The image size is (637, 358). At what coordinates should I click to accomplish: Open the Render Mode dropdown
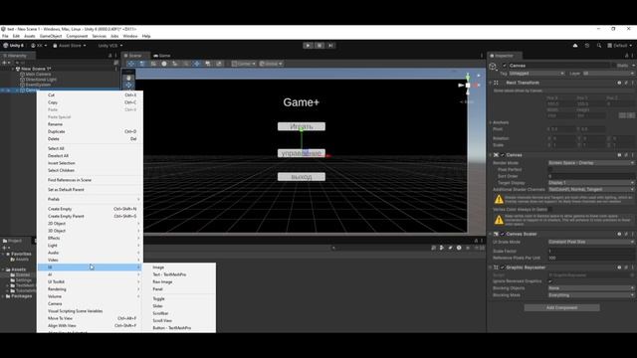click(x=591, y=163)
